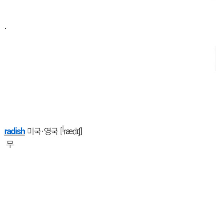Click the stress mark in the phonetic transcription
The height and width of the screenshot is (205, 216).
(x=63, y=128)
